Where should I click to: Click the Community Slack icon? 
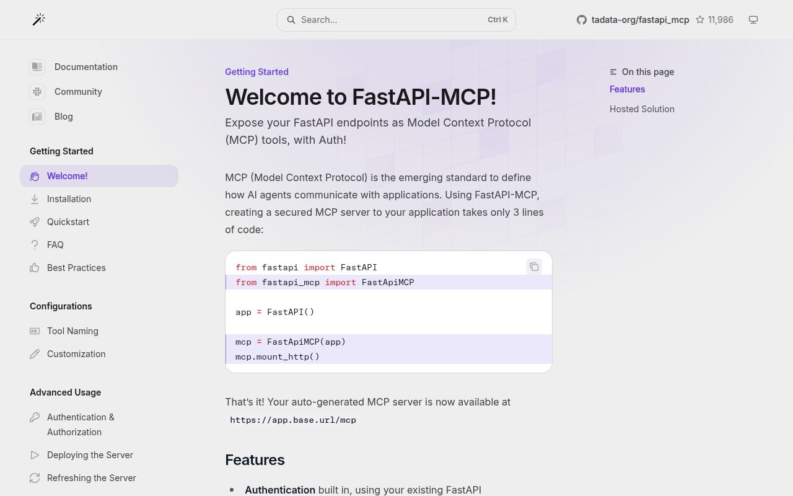pyautogui.click(x=37, y=92)
